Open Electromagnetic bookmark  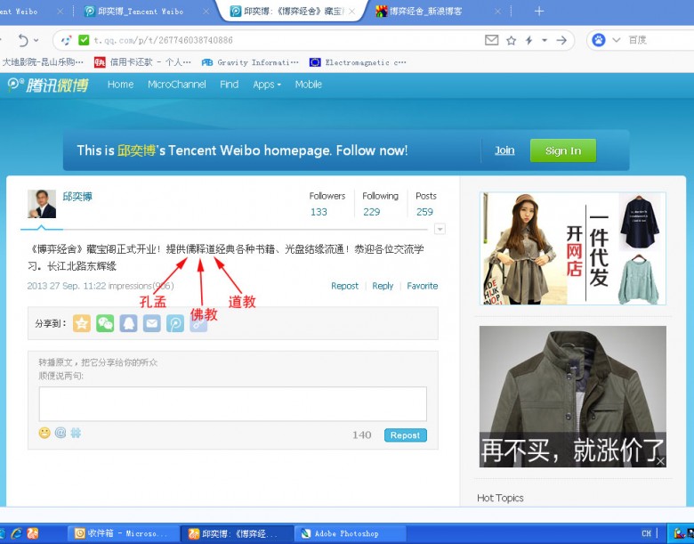pyautogui.click(x=358, y=62)
